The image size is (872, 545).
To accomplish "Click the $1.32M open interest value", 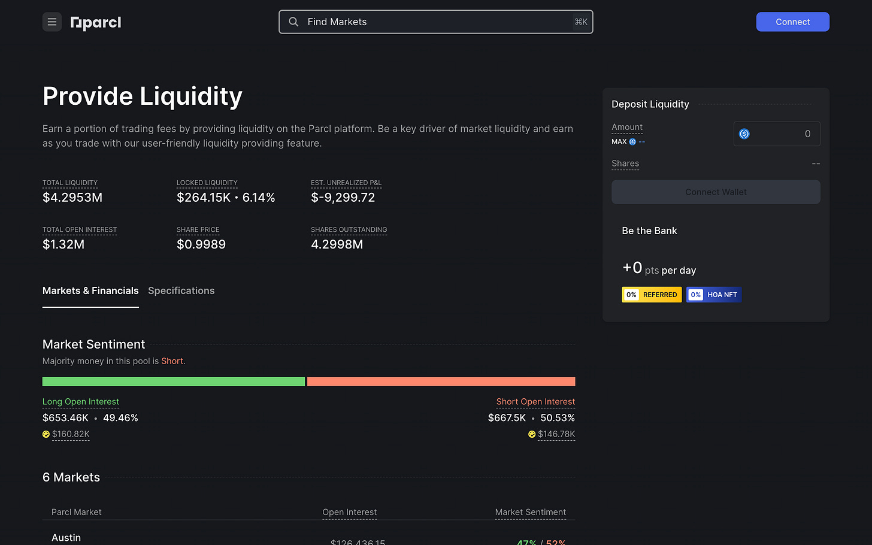I will [63, 244].
